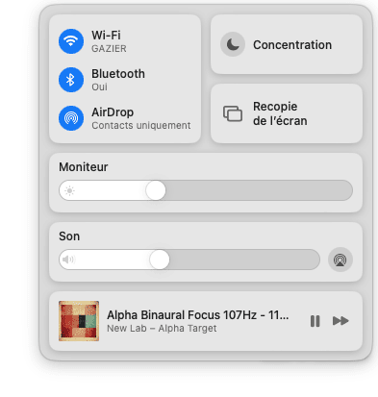Open the Alpha Binaural Focus track title
The height and width of the screenshot is (397, 378).
[198, 315]
